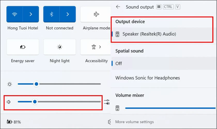This screenshot has width=217, height=129.
Task: Click the brightness sun icon
Action: click(x=10, y=84)
